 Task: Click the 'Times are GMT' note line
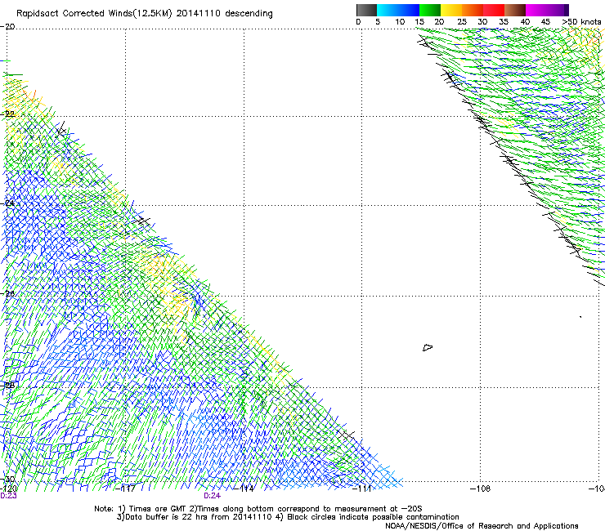258,509
